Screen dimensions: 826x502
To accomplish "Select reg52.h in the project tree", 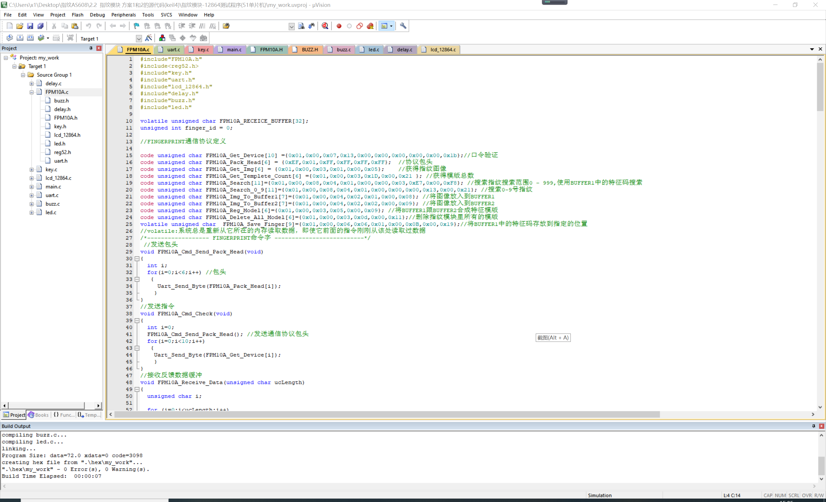I will [x=62, y=152].
